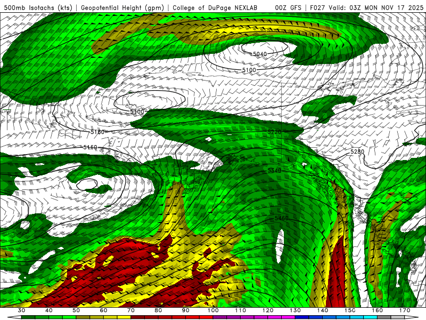Click the 100 label on the color scale
Image resolution: width=426 pixels, height=320 pixels.
pyautogui.click(x=214, y=310)
